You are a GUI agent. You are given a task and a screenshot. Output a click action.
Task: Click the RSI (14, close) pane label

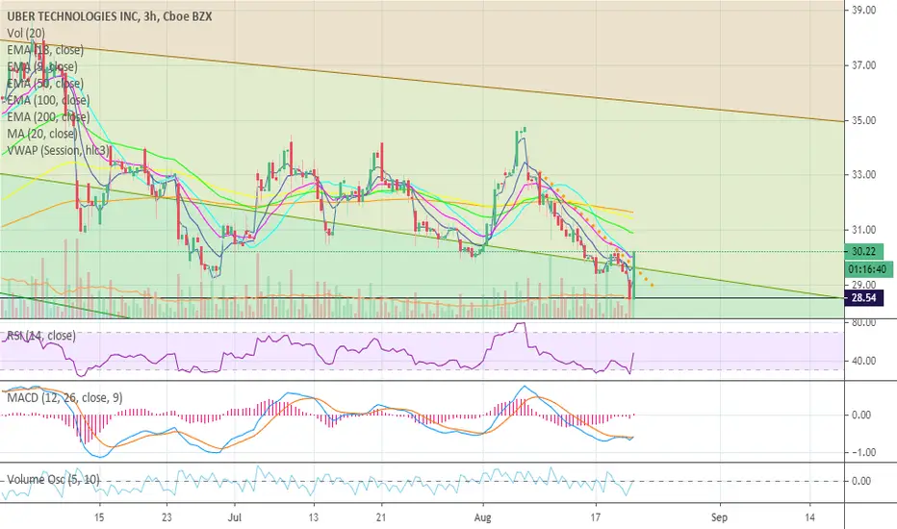point(40,336)
